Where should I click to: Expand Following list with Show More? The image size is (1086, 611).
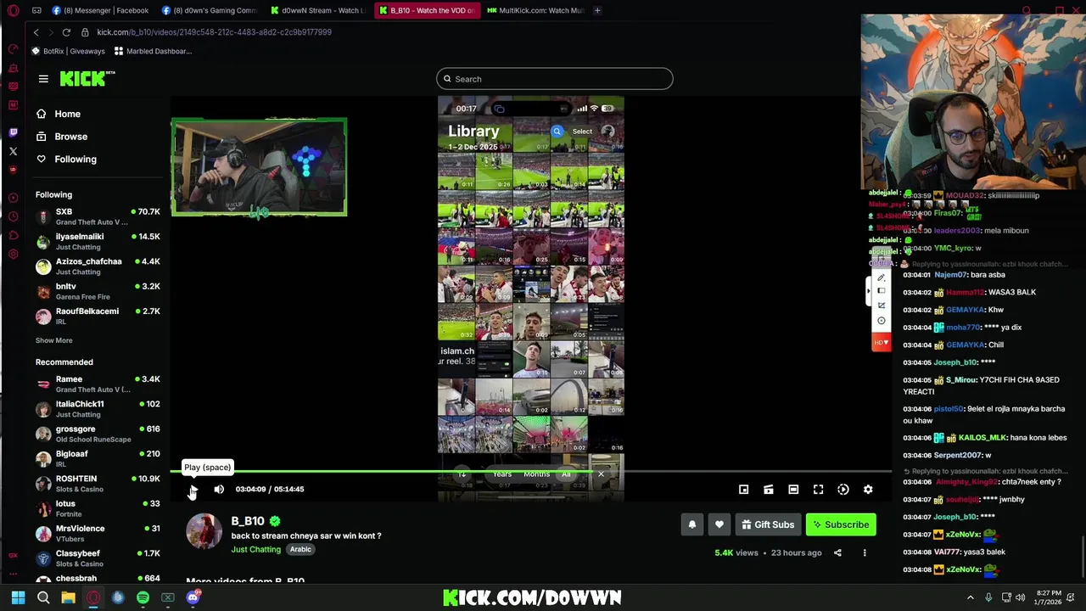pyautogui.click(x=53, y=340)
